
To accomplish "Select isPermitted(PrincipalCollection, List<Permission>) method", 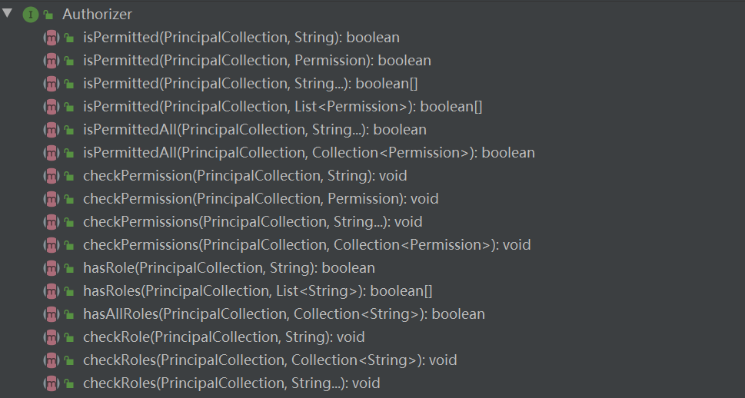I will coord(282,106).
